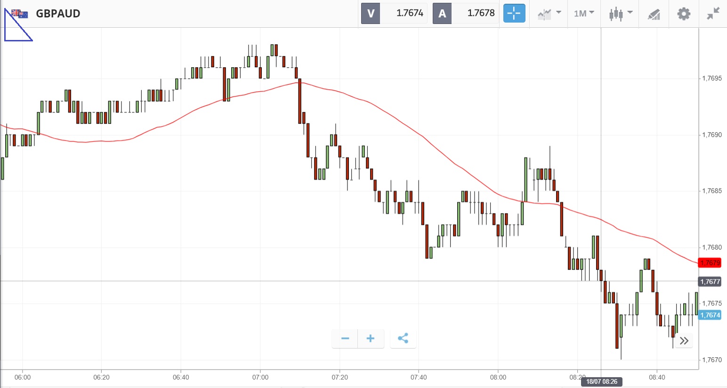Zoom in the chart with plus
Screen dimensions: 727x388
point(371,339)
